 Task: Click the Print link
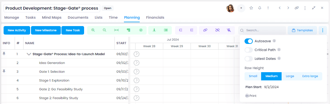click(x=251, y=96)
